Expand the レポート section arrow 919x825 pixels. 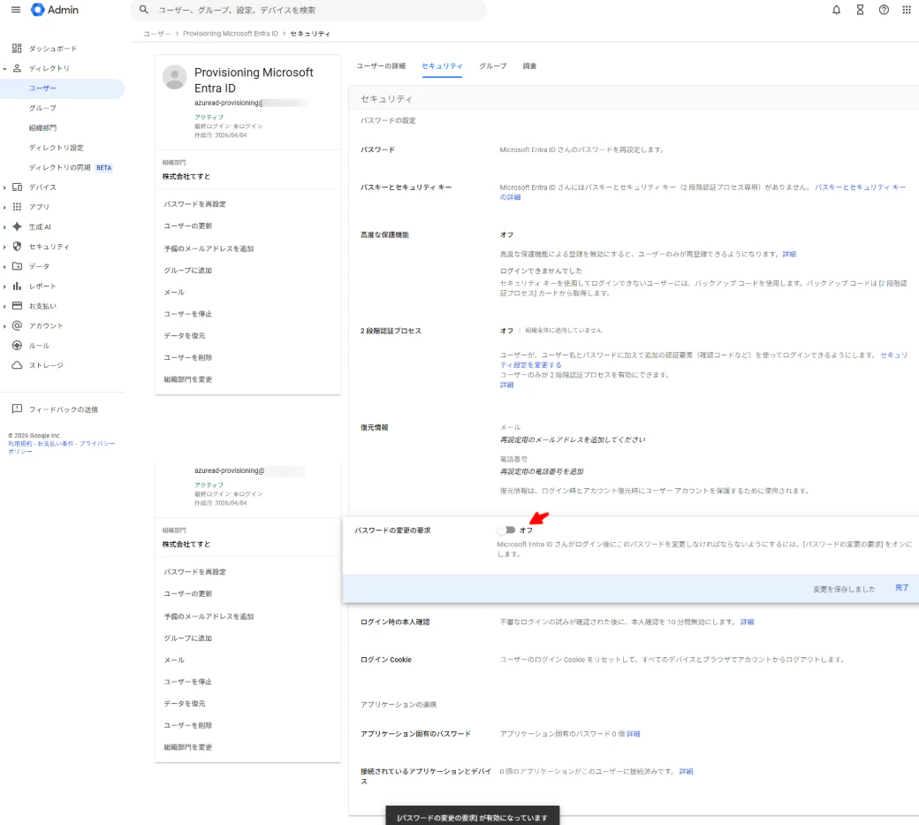[4, 286]
